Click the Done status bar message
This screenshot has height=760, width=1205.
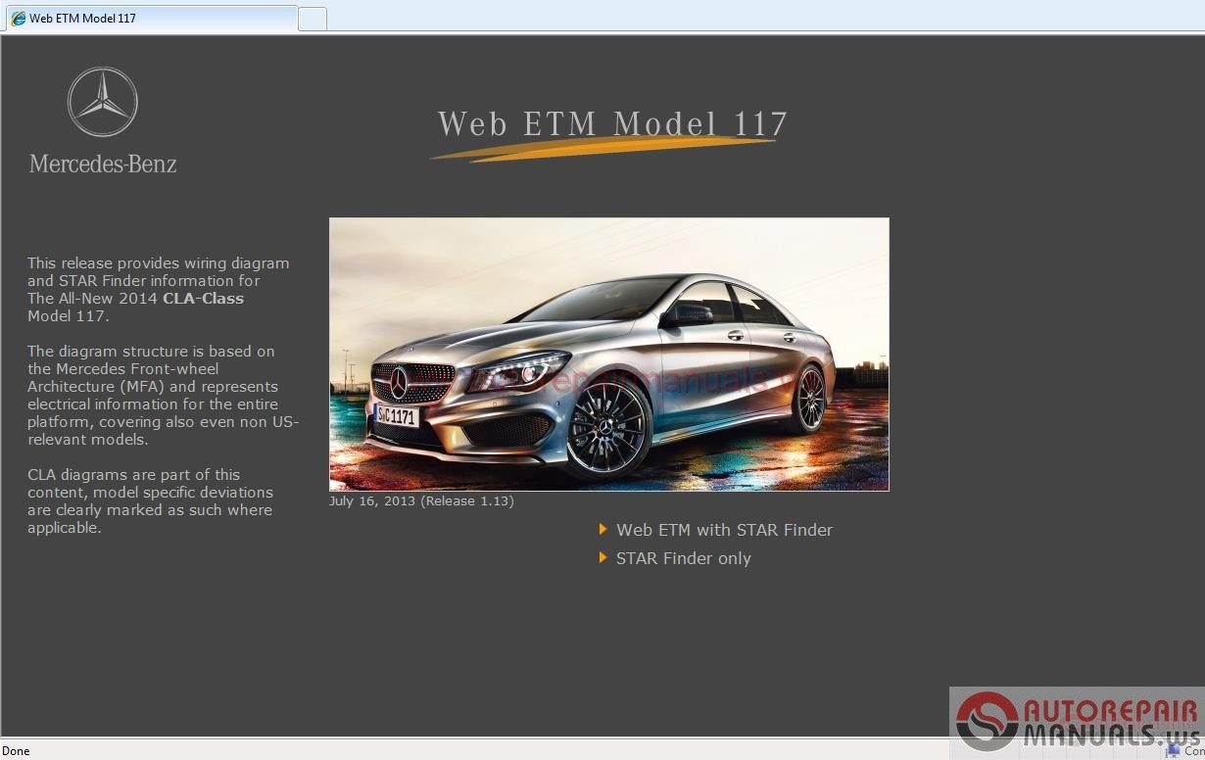tap(17, 751)
